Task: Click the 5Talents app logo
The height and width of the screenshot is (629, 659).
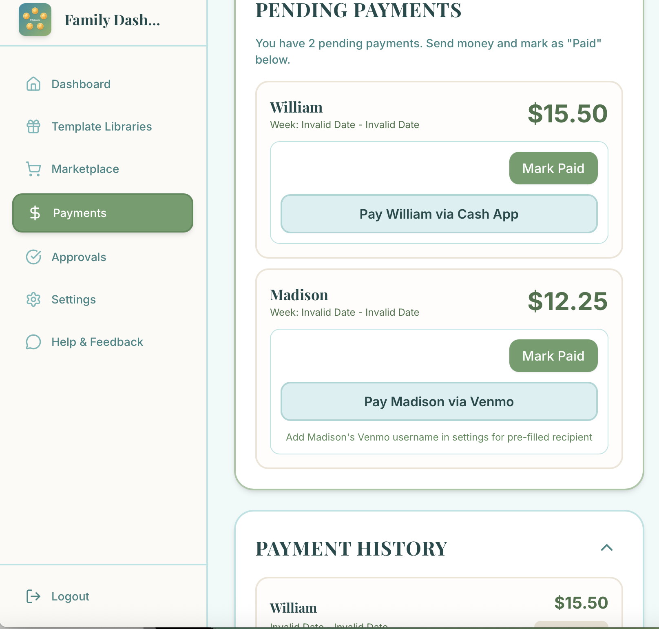Action: point(35,20)
